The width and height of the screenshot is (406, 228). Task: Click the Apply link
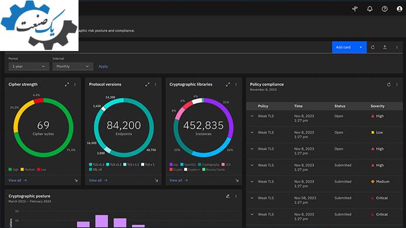(x=103, y=66)
